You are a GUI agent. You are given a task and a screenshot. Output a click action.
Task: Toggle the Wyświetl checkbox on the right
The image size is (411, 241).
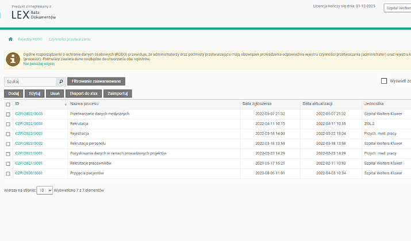pos(384,81)
